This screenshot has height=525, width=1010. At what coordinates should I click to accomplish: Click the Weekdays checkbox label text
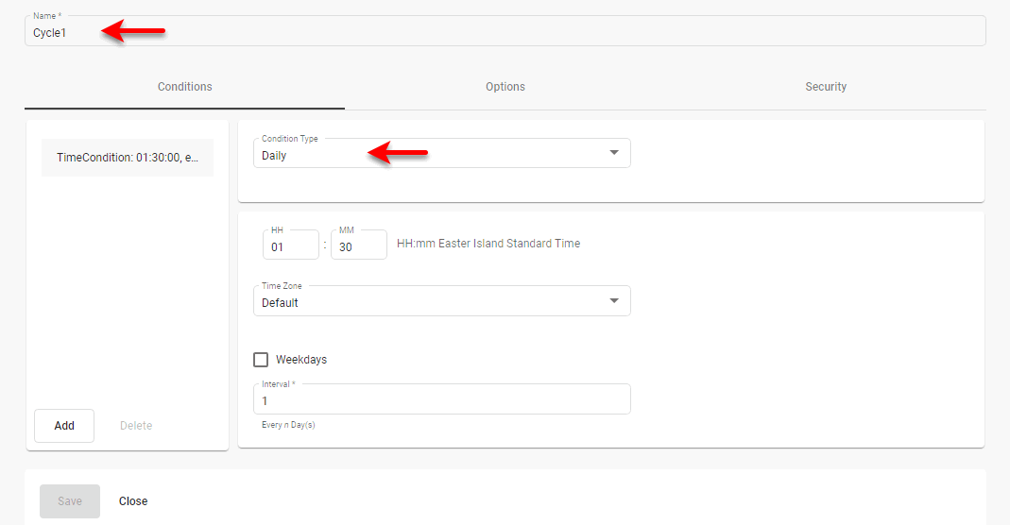(x=301, y=360)
